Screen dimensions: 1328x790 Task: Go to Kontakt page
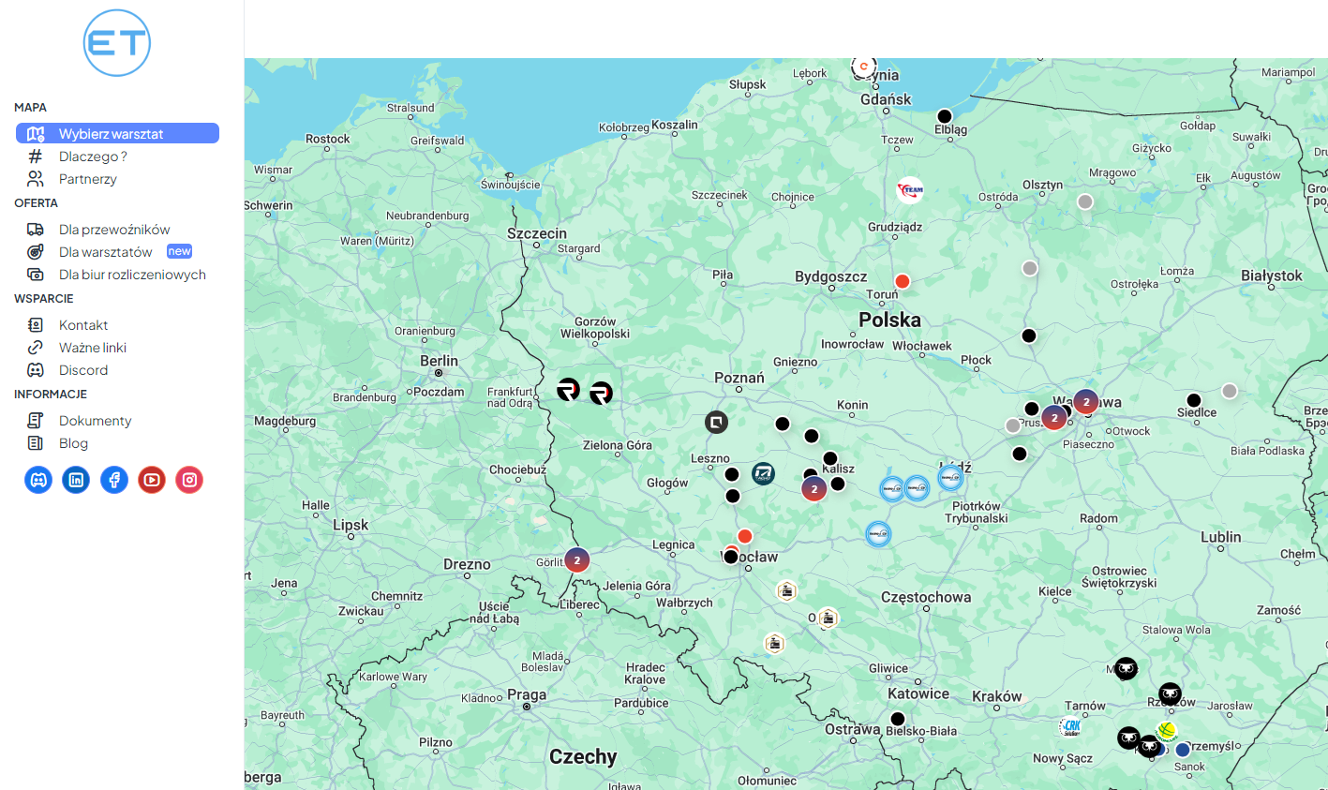tap(83, 325)
